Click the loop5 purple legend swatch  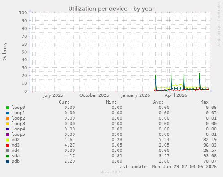click(8, 134)
